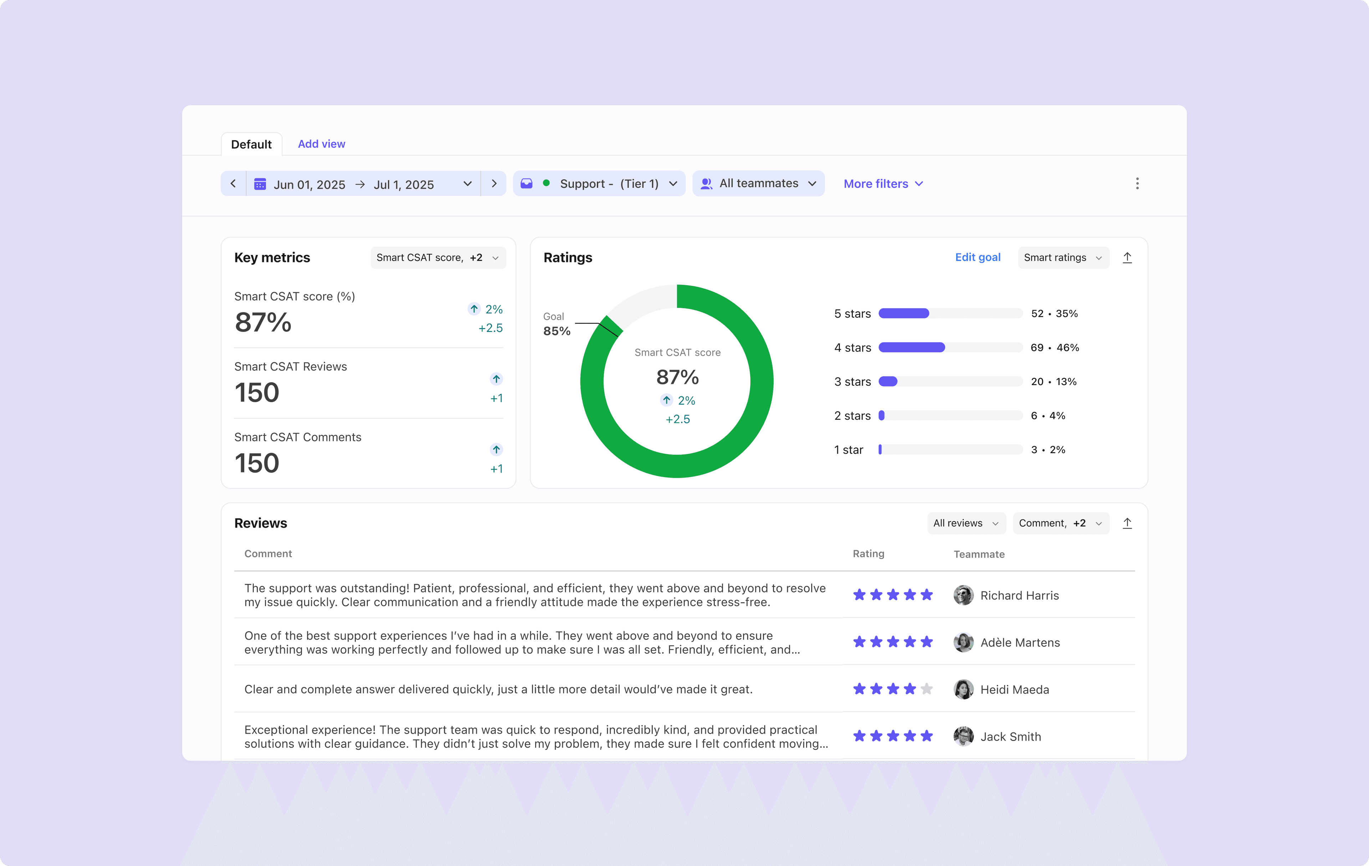Click the Add view tab
The height and width of the screenshot is (866, 1369).
(x=321, y=144)
